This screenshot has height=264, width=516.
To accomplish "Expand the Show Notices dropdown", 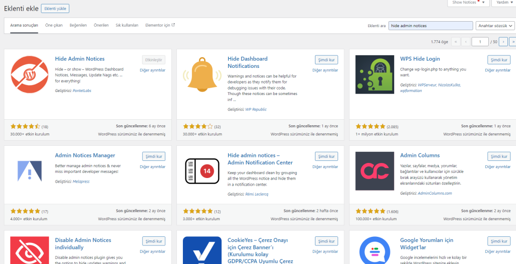I will [x=468, y=3].
